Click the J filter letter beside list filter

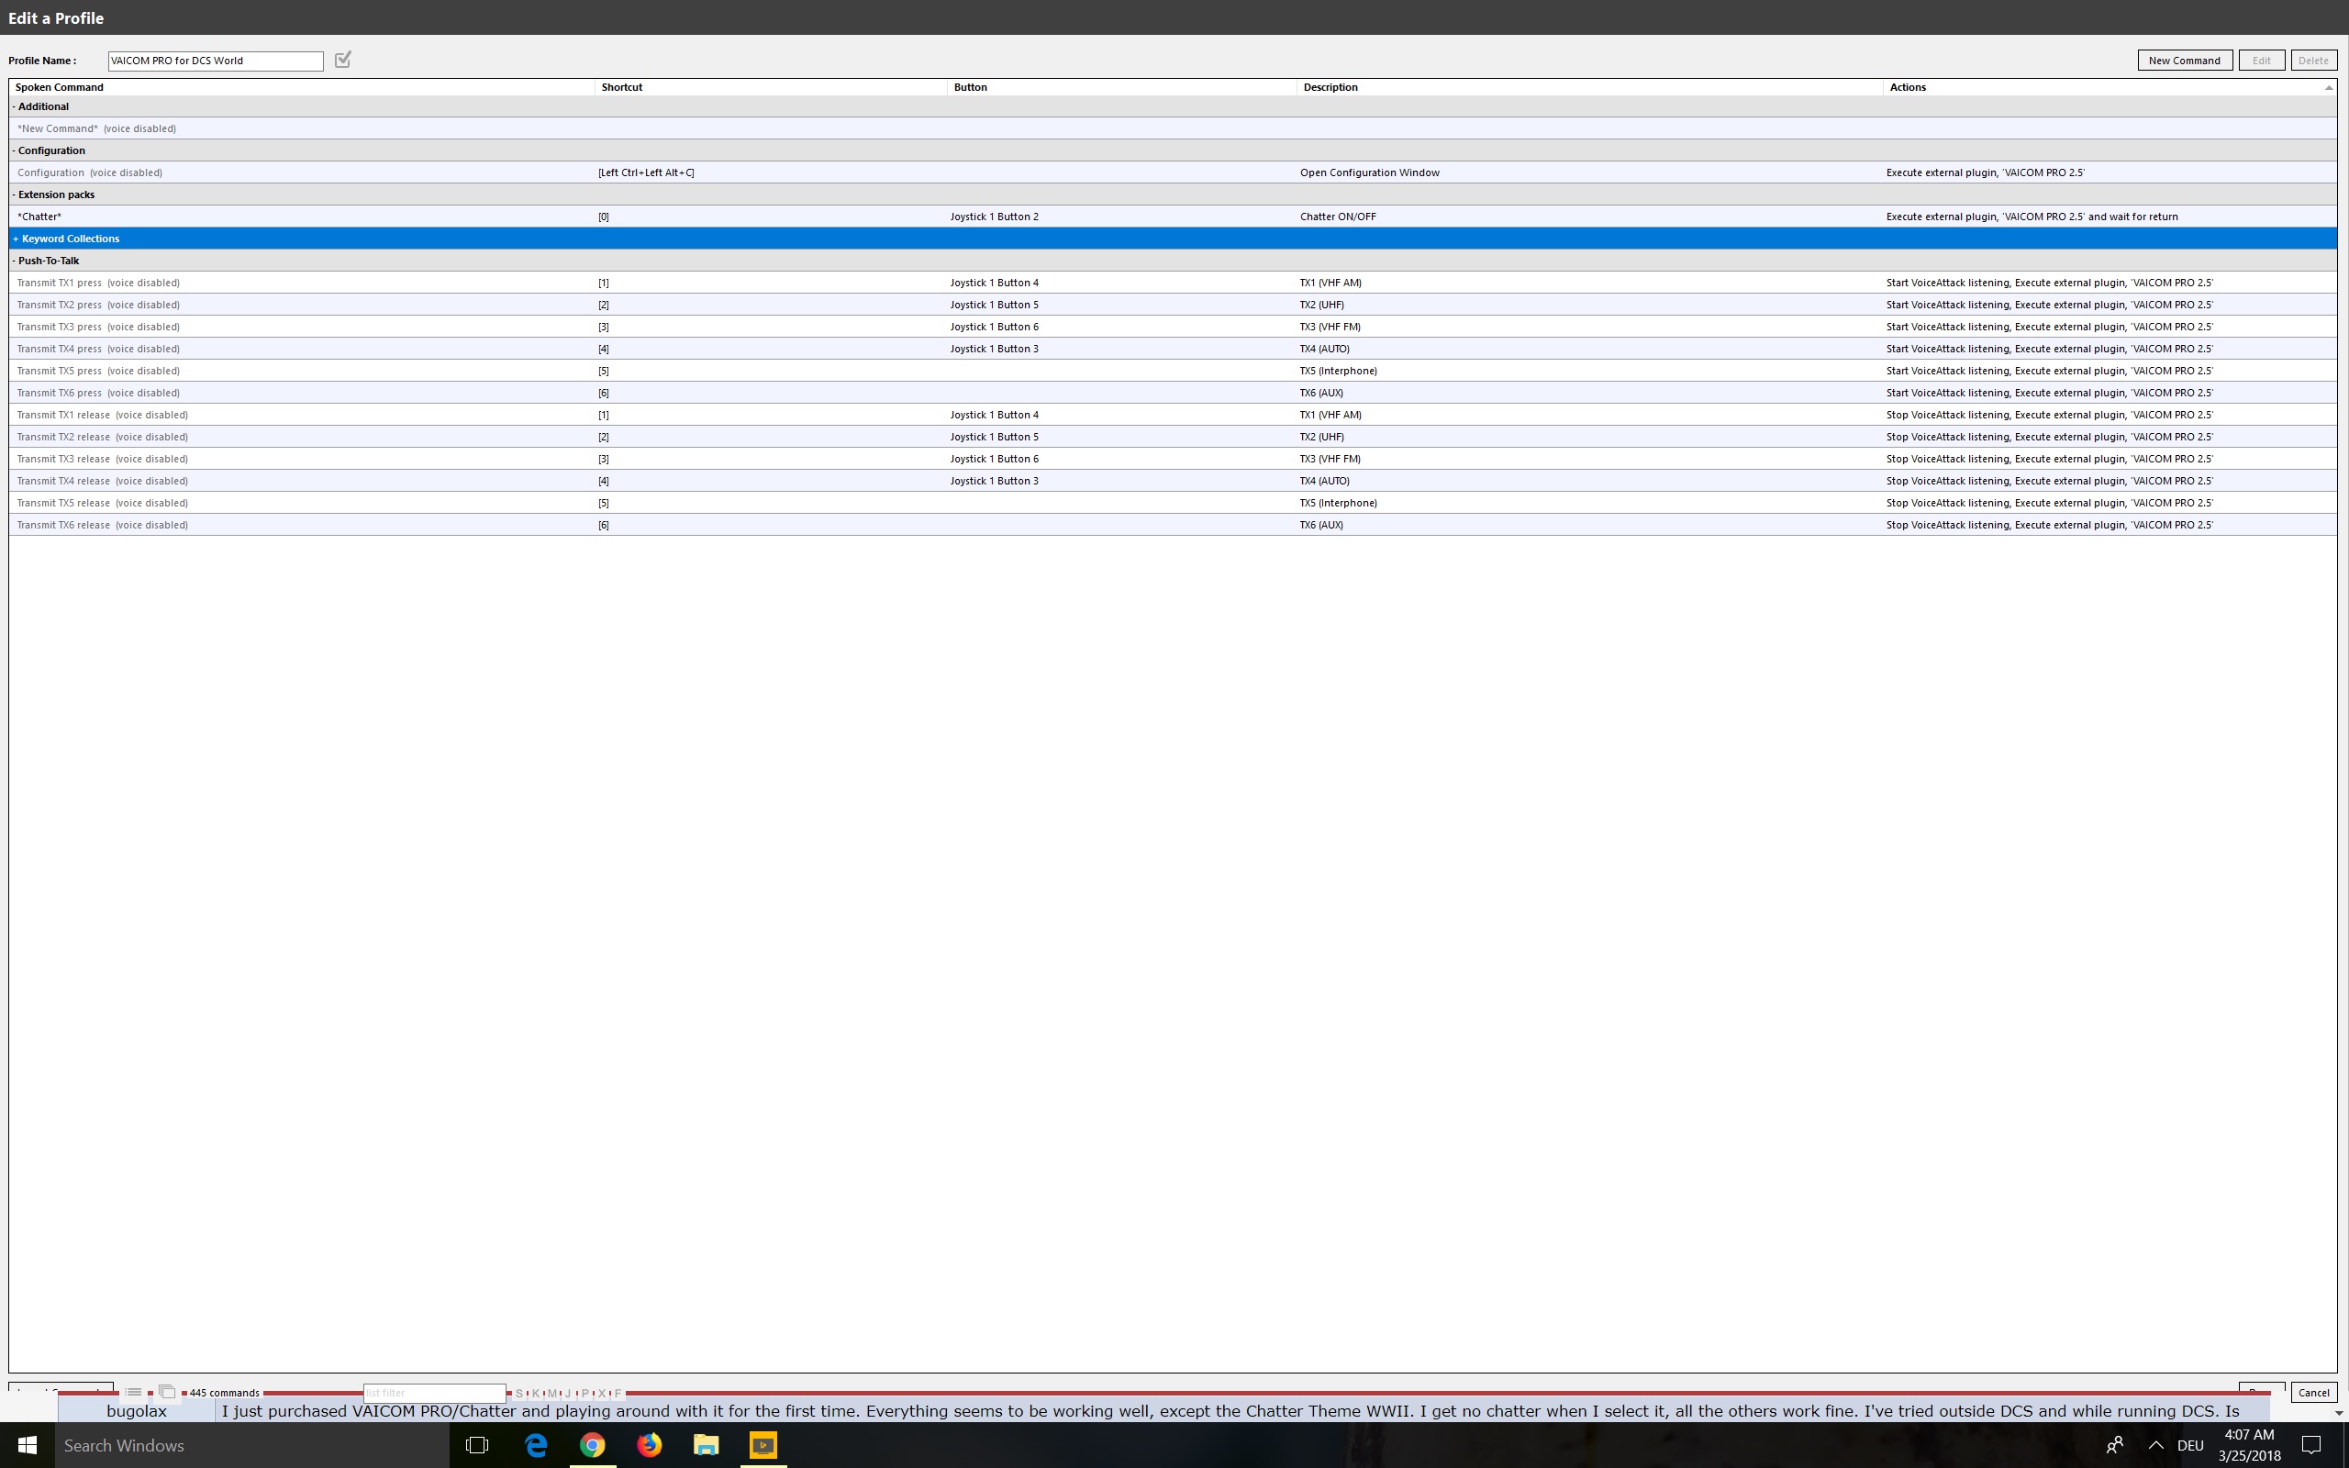coord(569,1394)
